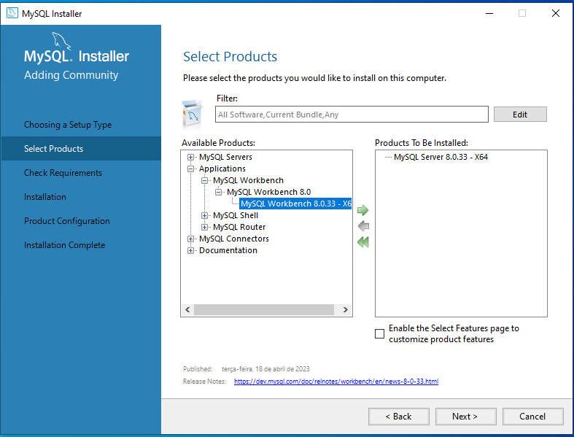
Task: Click the Available Products horizontal scrollbar
Action: click(x=263, y=310)
